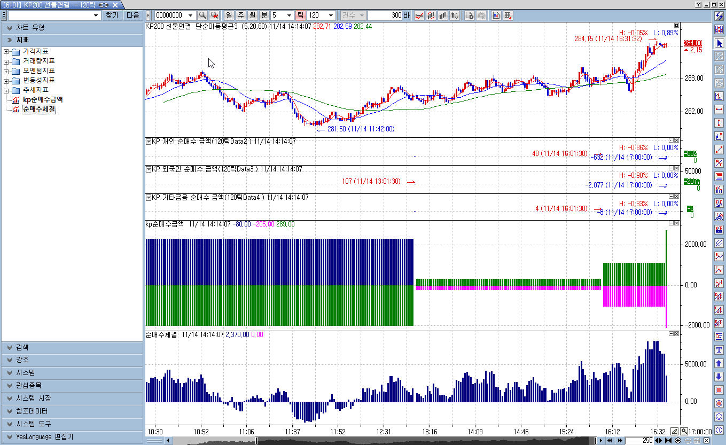Toggle the 분 (minute) period button

[264, 15]
